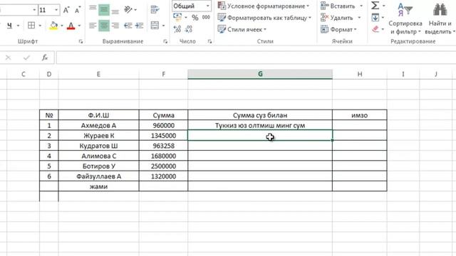The height and width of the screenshot is (256, 456).
Task: Open the Формат cells menu
Action: pyautogui.click(x=338, y=29)
